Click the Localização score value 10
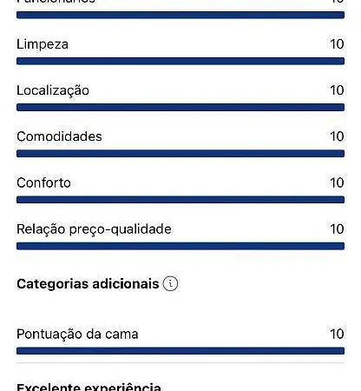This screenshot has width=361, height=391. coord(337,90)
